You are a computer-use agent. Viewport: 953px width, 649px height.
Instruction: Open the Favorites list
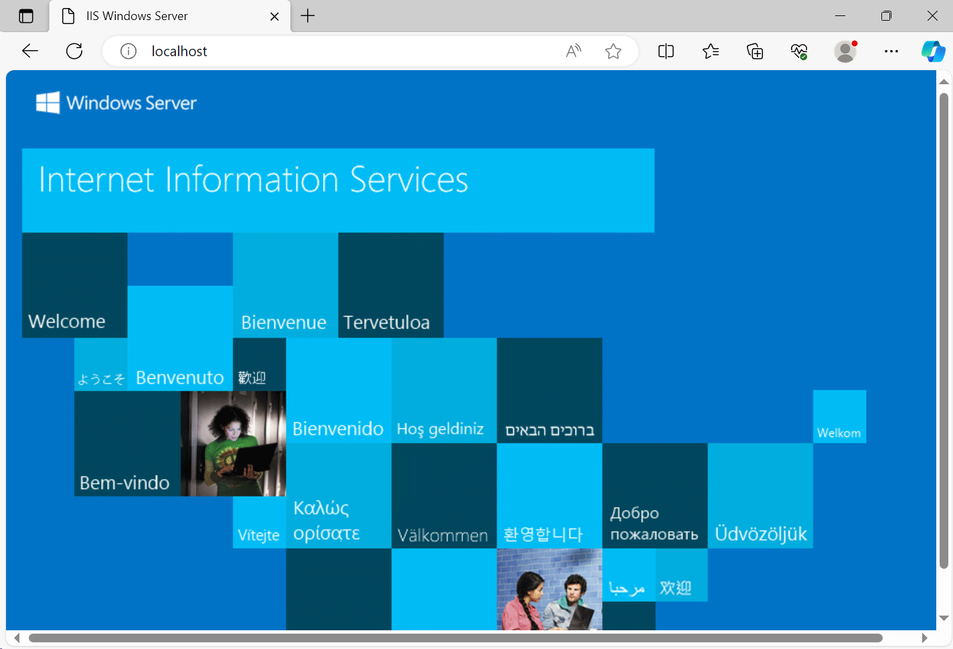tap(711, 51)
